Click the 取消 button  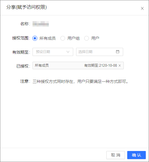coord(116,155)
